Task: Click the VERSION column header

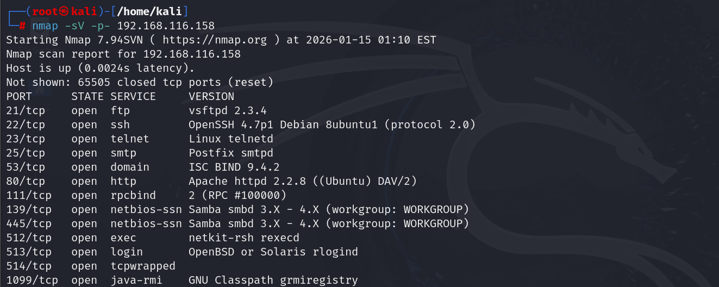Action: point(211,97)
